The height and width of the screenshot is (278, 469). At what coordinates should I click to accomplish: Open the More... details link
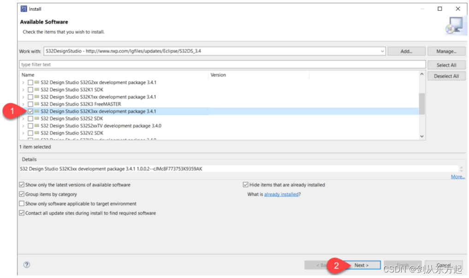tap(457, 177)
